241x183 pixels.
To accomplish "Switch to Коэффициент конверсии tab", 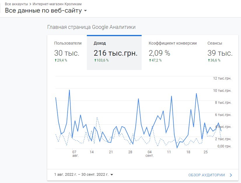I will [173, 52].
